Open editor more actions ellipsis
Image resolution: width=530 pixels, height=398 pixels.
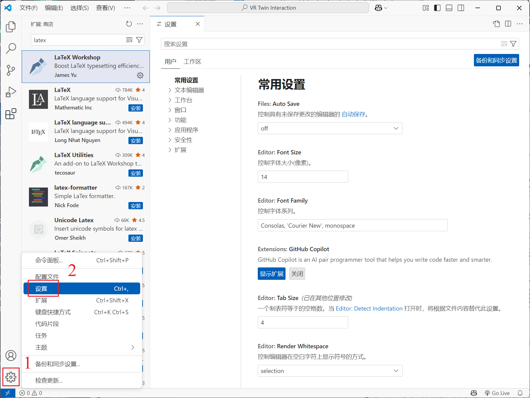(520, 24)
